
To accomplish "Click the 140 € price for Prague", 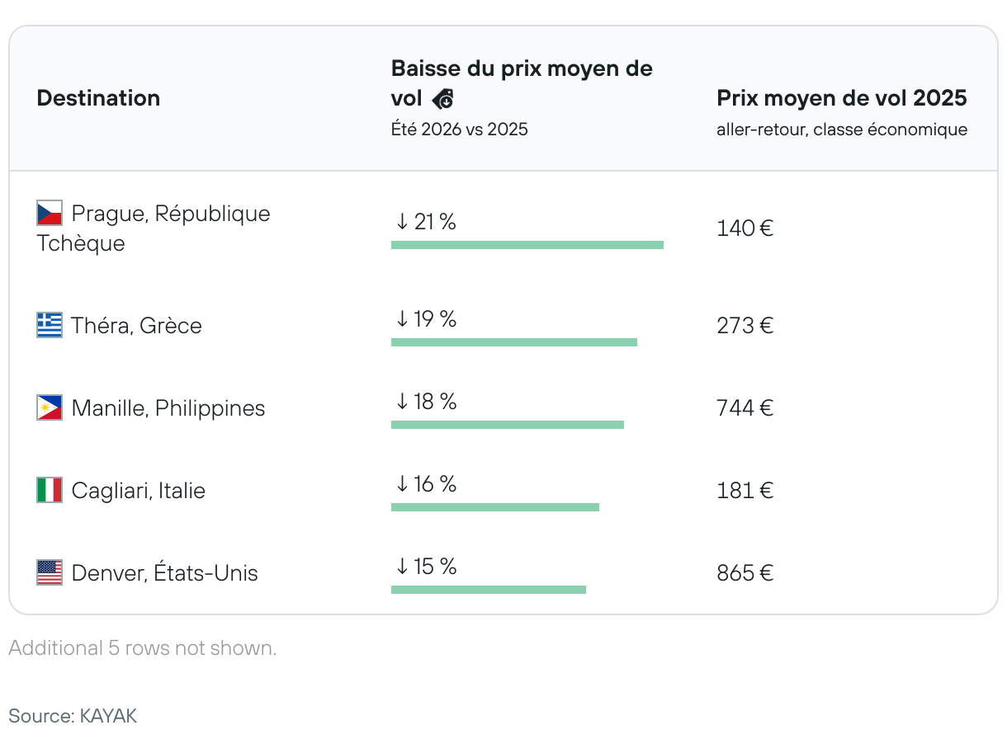I will [x=745, y=228].
